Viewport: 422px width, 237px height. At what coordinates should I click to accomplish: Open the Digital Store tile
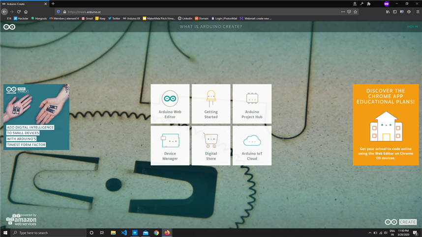211,145
